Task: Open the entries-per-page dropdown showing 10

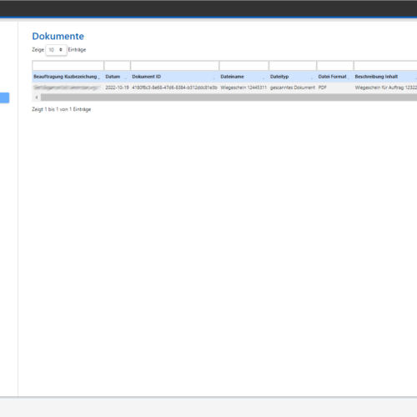Action: 56,50
